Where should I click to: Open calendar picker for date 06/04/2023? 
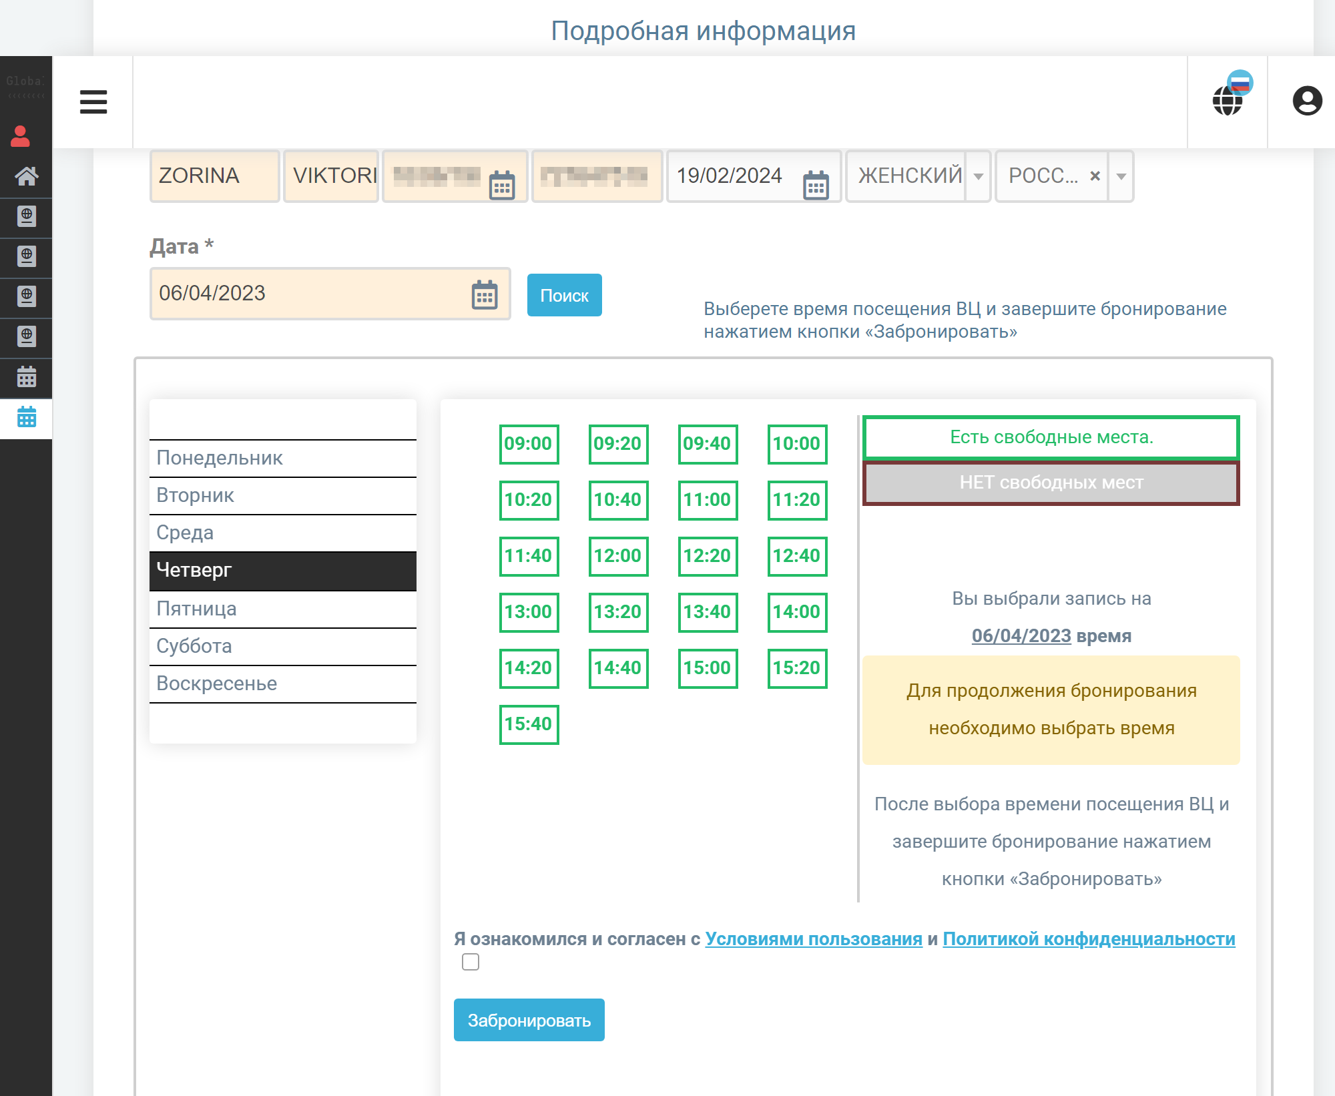485,294
